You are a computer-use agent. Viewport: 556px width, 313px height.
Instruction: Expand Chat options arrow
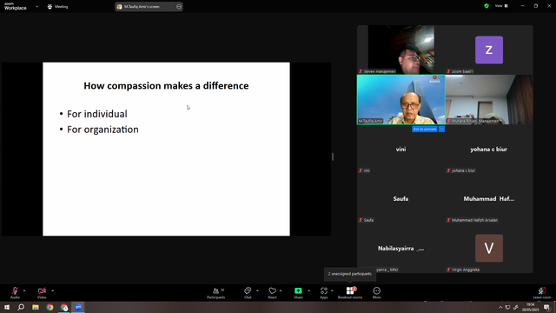click(257, 290)
